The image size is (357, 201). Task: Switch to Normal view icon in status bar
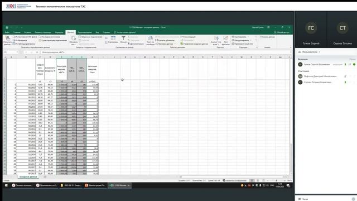[252, 180]
